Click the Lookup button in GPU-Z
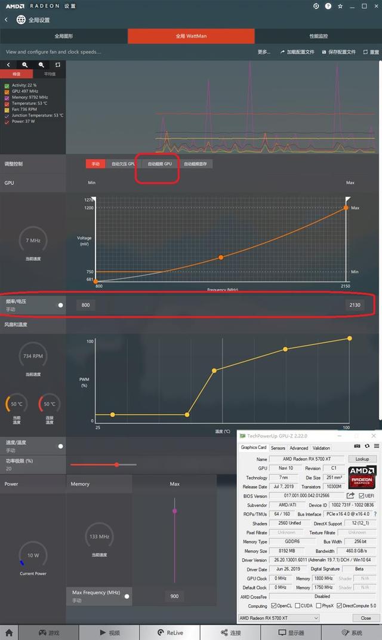Viewport: 382px width, 640px height. click(x=362, y=459)
